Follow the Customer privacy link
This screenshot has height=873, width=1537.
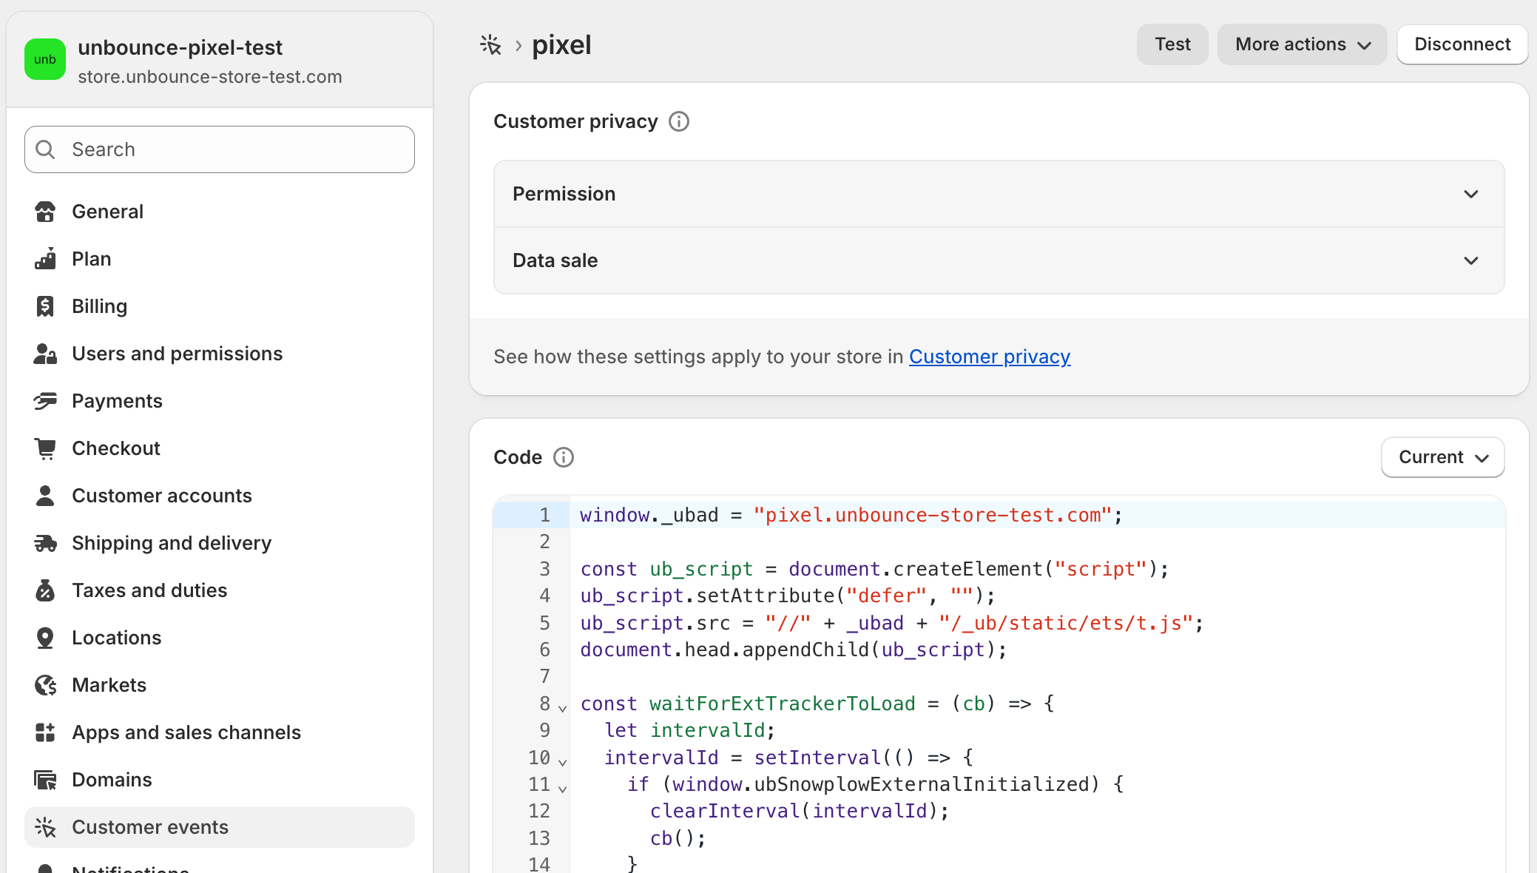[x=990, y=357]
